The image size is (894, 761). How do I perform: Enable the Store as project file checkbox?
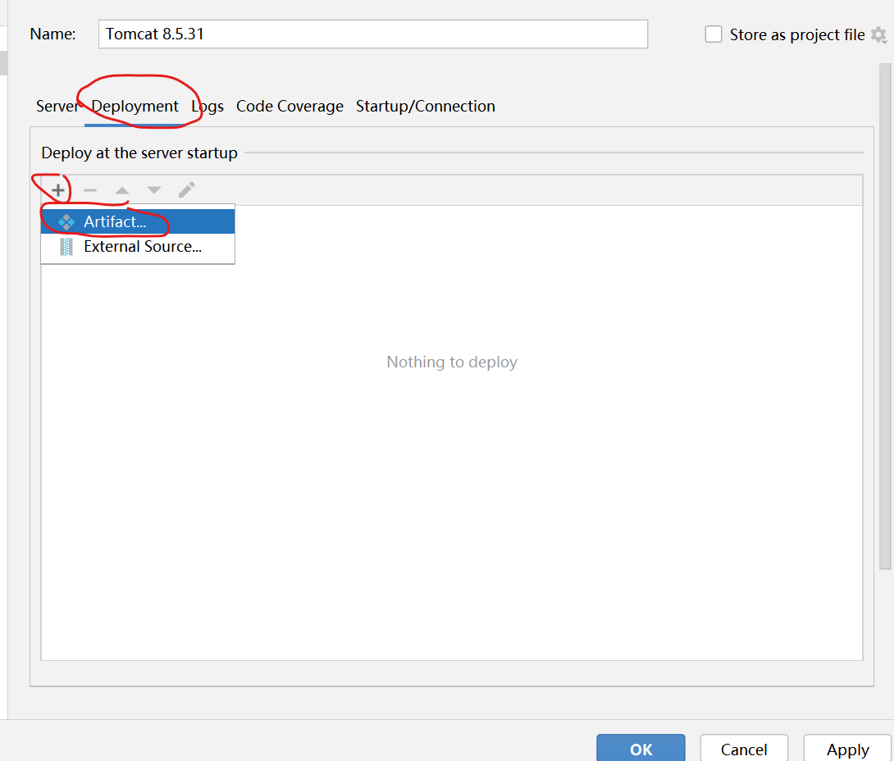pyautogui.click(x=714, y=34)
